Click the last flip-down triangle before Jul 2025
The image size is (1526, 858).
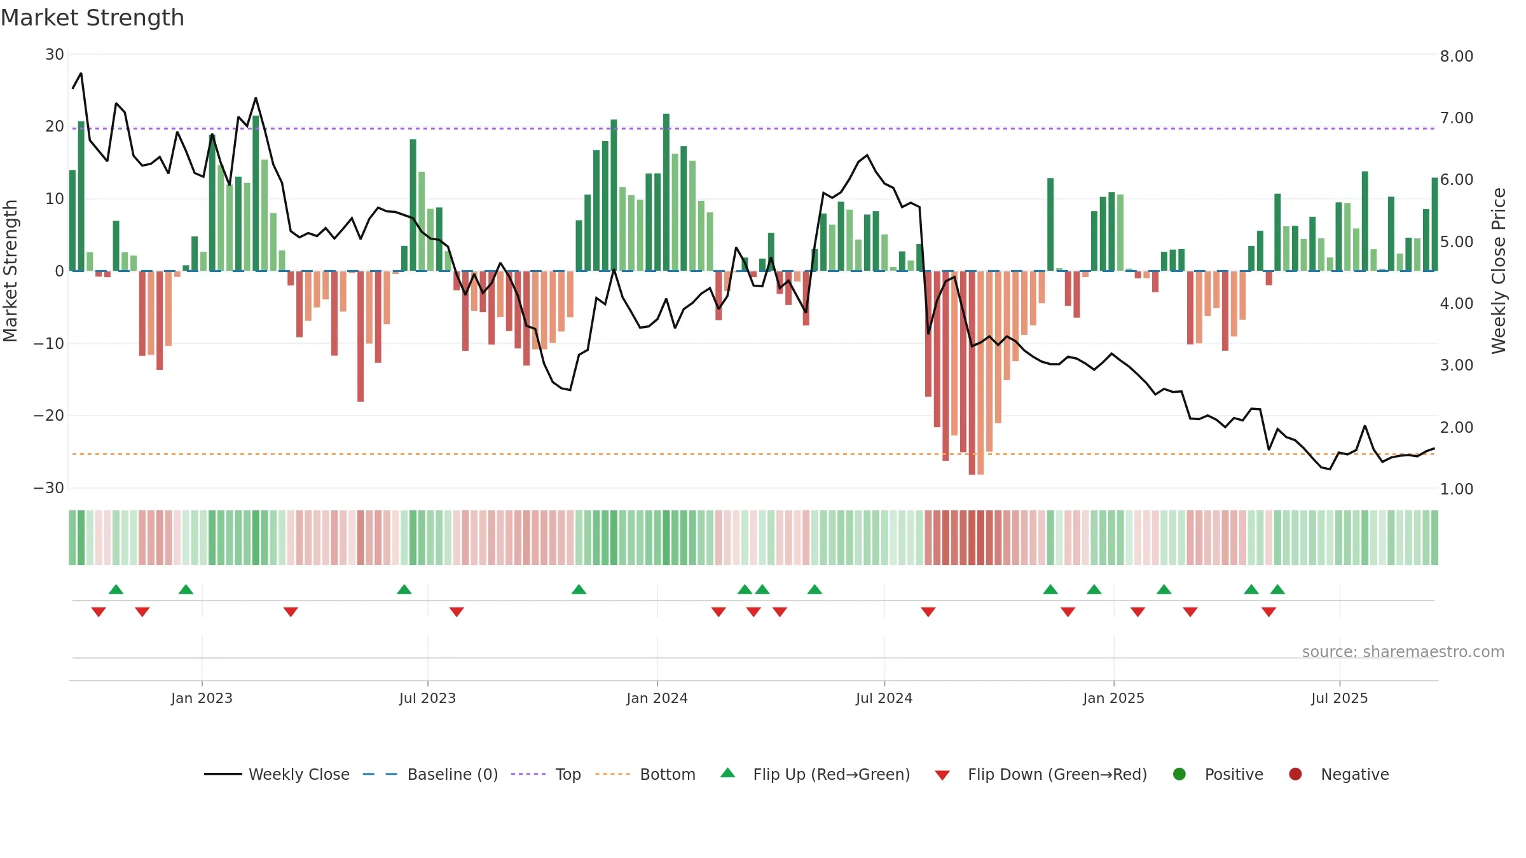[1269, 612]
